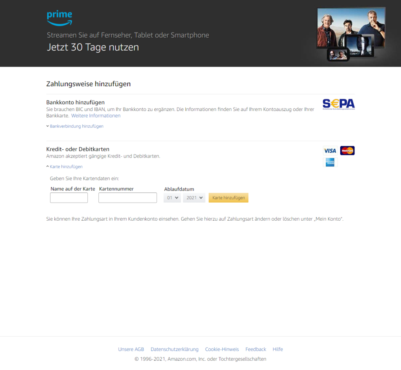Viewport: 401px width, 370px height.
Task: Click the Streamen Sie auf Fernseher tagline
Action: [x=128, y=35]
